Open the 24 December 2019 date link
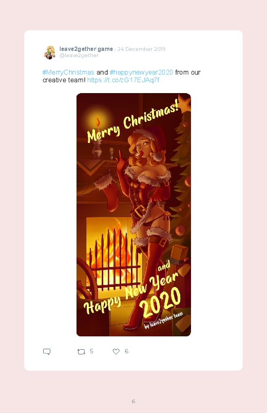The image size is (267, 413). click(x=141, y=49)
